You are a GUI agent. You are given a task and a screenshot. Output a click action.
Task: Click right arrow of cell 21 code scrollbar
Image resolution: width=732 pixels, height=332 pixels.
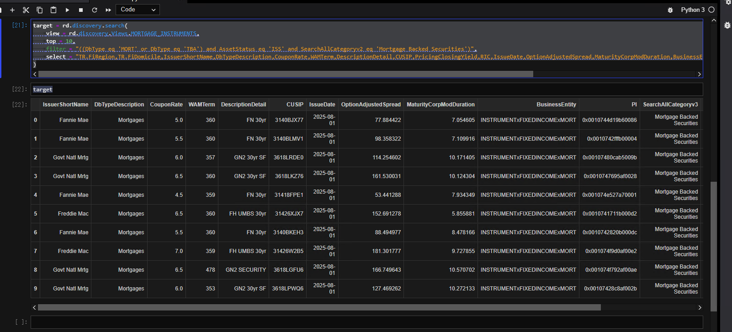pyautogui.click(x=699, y=74)
